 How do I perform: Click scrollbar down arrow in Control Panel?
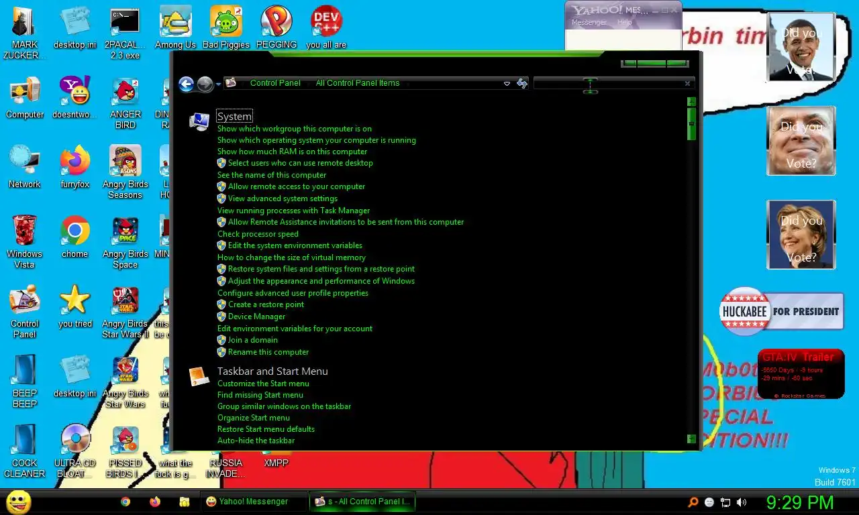pos(691,439)
